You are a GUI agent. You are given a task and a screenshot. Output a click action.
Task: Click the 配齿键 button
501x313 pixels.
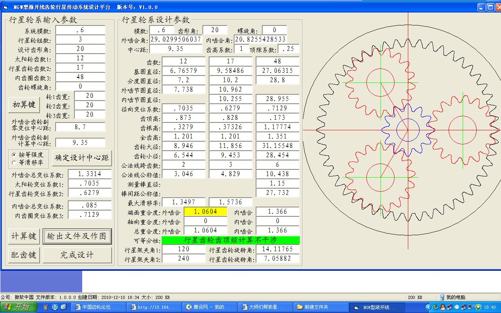pos(24,255)
